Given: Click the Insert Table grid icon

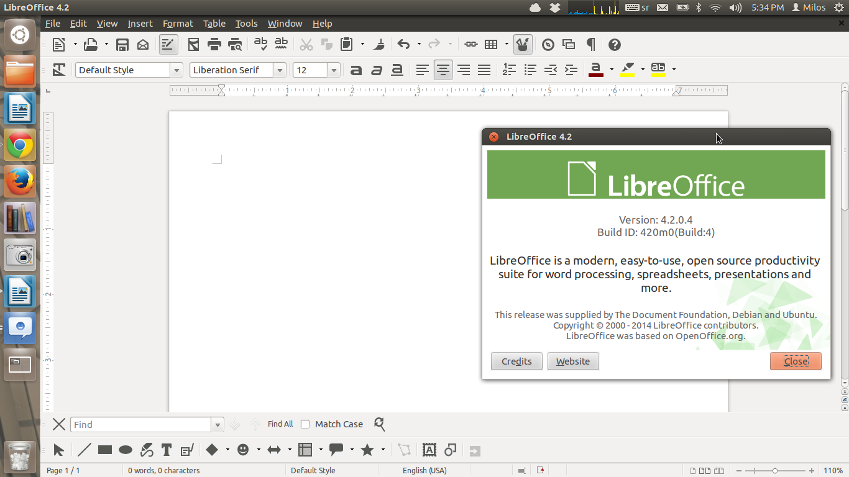Looking at the screenshot, I should click(491, 44).
